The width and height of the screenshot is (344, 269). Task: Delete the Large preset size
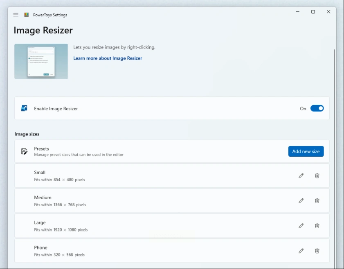(317, 226)
